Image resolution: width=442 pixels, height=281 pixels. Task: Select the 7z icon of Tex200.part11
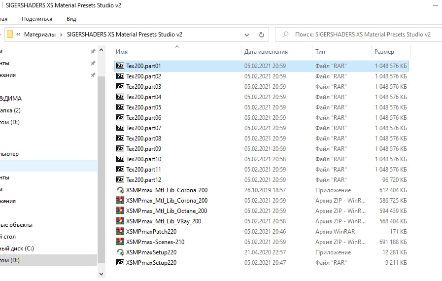[120, 169]
